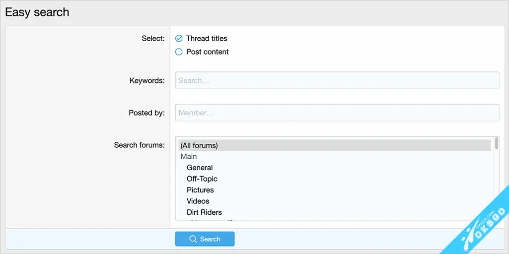
Task: Select the Dirt Riders forum
Action: point(204,212)
